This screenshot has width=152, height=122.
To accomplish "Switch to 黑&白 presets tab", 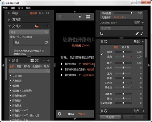I will (x=27, y=66).
